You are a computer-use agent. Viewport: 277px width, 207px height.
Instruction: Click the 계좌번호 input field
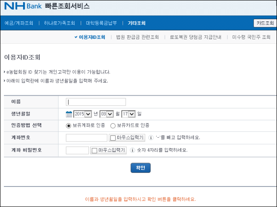coord(86,138)
